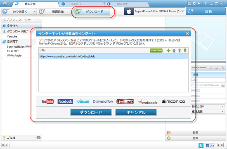Click the YouTube logo
This screenshot has width=227, height=149.
click(47, 101)
